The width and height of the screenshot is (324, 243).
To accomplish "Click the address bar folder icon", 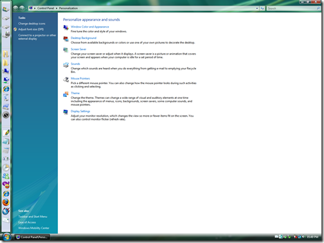I will pyautogui.click(x=31, y=8).
